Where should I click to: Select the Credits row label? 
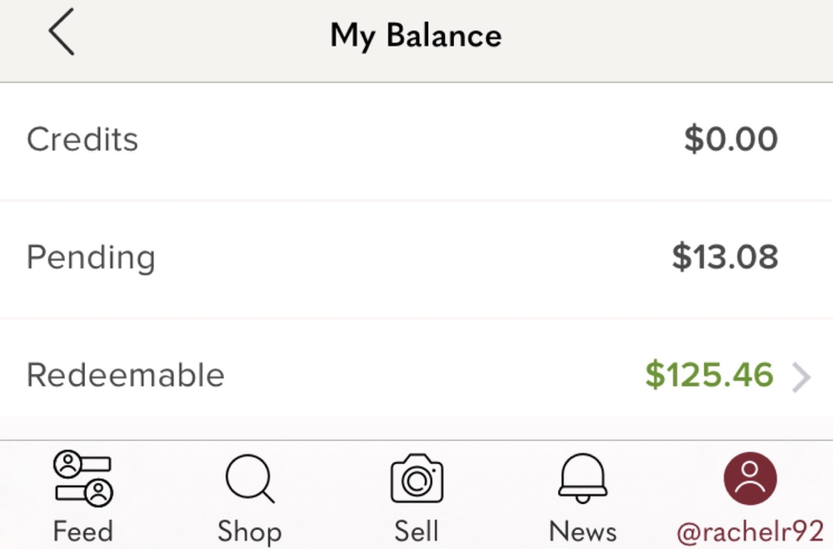[82, 140]
